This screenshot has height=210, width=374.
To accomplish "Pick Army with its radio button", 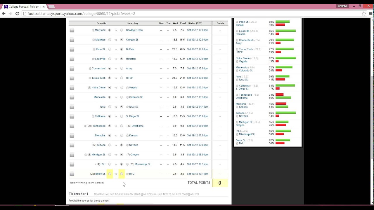I will tap(122, 69).
